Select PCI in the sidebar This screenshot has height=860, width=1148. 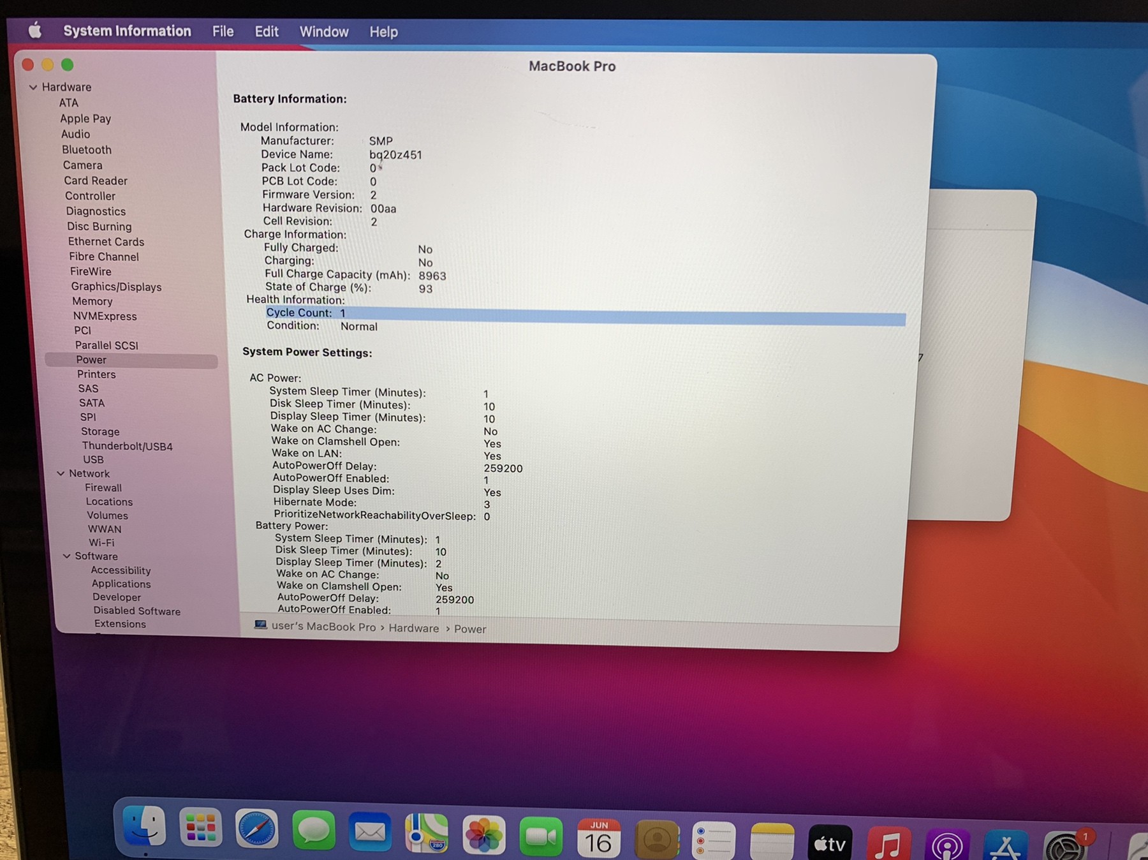pyautogui.click(x=82, y=330)
